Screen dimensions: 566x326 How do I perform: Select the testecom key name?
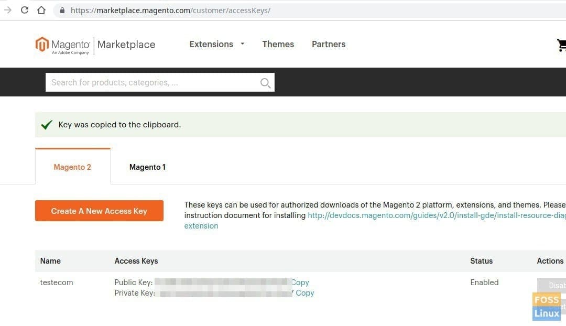coord(56,282)
